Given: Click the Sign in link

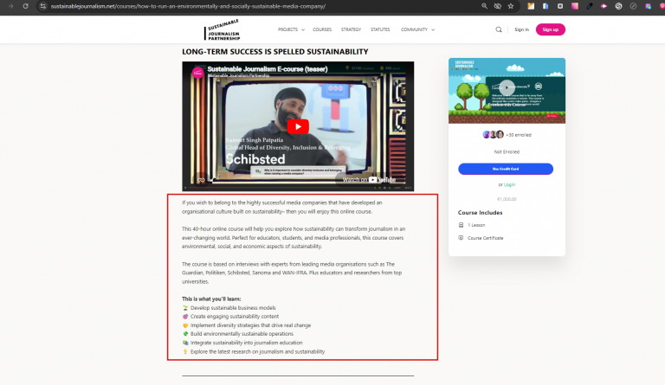Looking at the screenshot, I should pyautogui.click(x=521, y=29).
